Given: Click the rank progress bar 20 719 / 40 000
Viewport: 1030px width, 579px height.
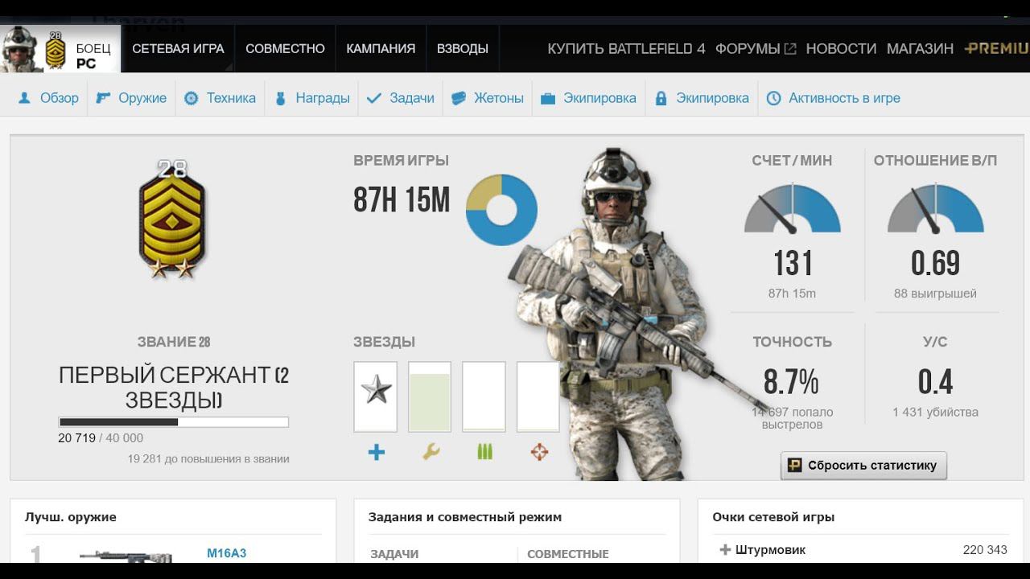Looking at the screenshot, I should (173, 422).
